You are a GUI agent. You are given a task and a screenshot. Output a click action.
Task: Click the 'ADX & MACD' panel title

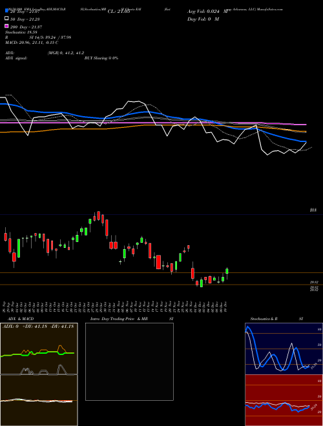pos(21,319)
